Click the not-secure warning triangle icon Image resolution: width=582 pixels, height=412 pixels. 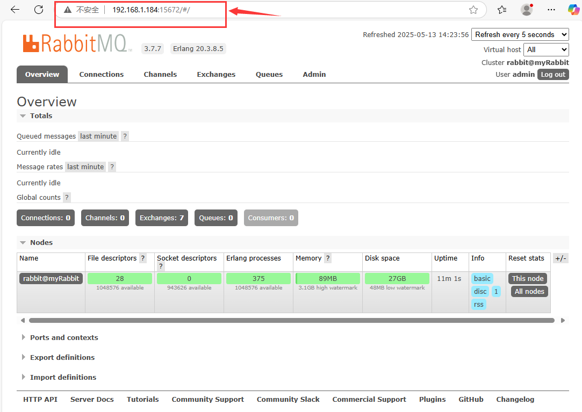point(68,10)
